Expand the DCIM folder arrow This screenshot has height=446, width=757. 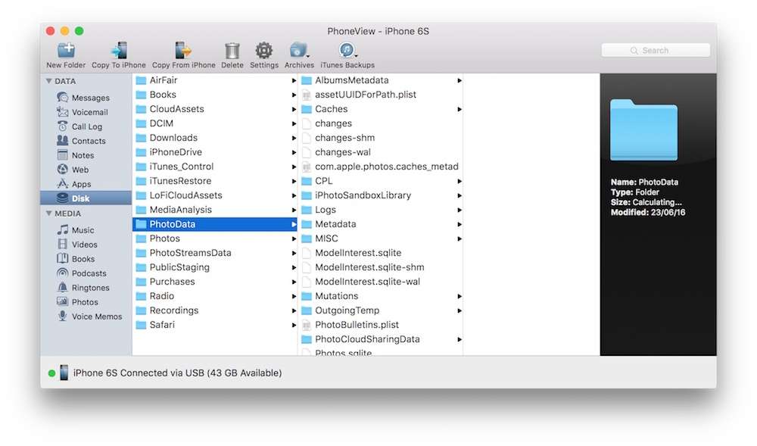coord(294,123)
